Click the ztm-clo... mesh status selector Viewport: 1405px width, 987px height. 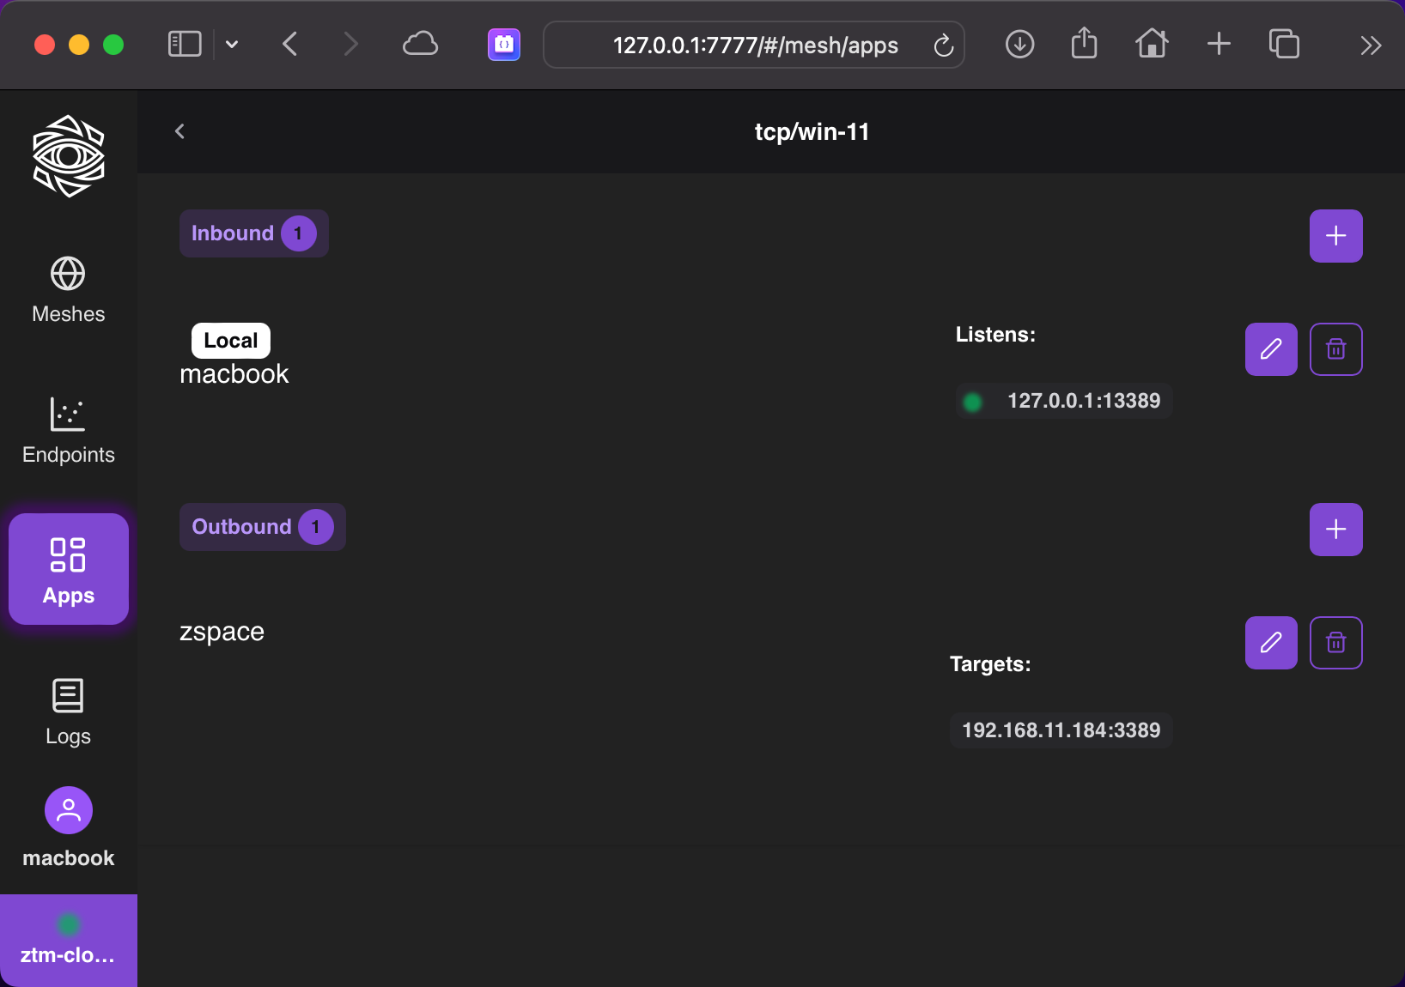pos(68,941)
